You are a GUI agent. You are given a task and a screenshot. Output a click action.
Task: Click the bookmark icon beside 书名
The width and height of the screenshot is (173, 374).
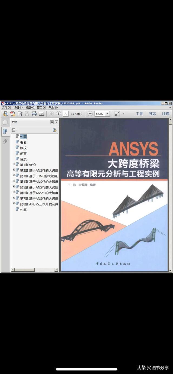click(17, 142)
